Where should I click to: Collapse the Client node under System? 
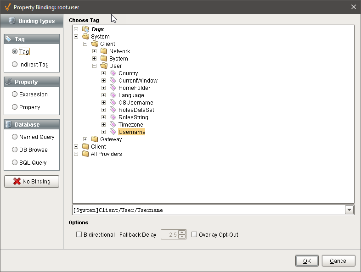tap(85, 44)
